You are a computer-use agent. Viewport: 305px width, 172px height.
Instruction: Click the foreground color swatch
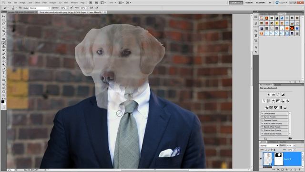click(x=3, y=102)
